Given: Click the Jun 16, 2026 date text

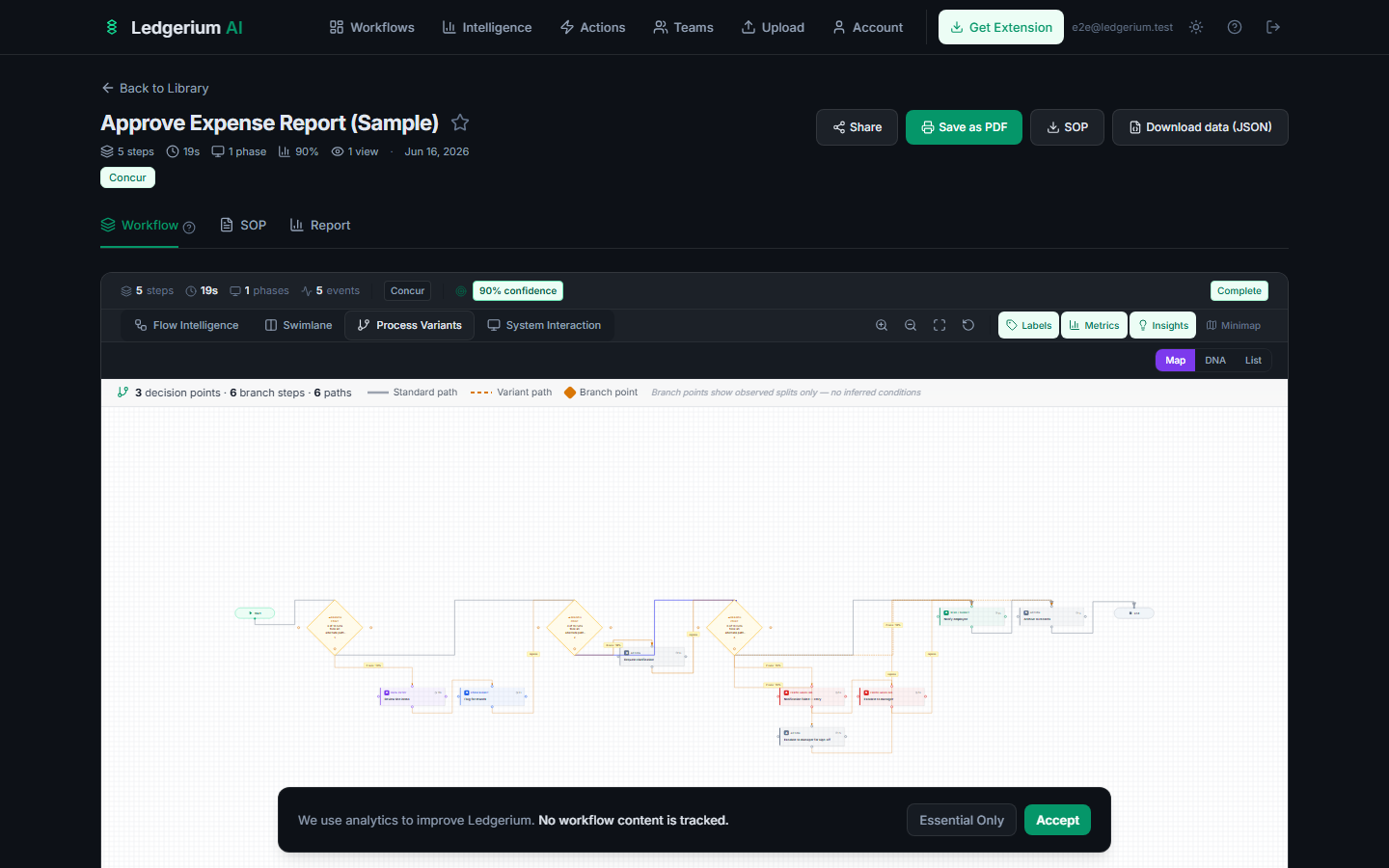Looking at the screenshot, I should click(x=437, y=151).
